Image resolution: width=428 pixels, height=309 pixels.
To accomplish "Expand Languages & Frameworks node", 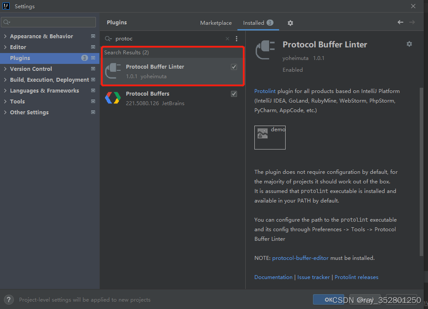I will click(5, 90).
